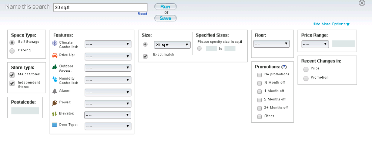Click the Climate Controlled snowflake icon
The height and width of the screenshot is (168, 372).
[54, 43]
